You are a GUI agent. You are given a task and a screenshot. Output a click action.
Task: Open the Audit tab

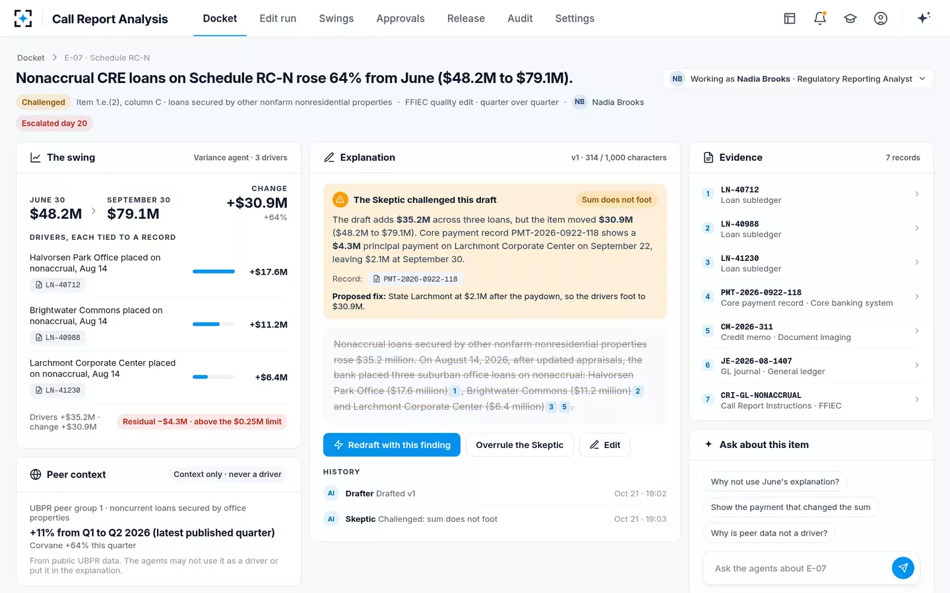point(520,18)
